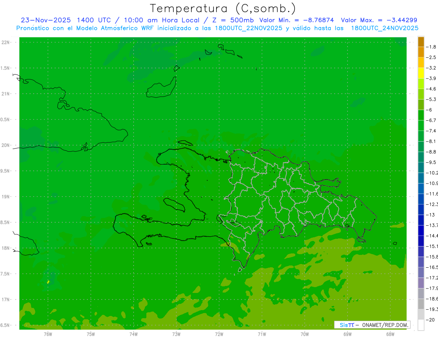Viewport: 438px width, 339px height.
Task: Click the 20N latitude label
Action: [6, 145]
